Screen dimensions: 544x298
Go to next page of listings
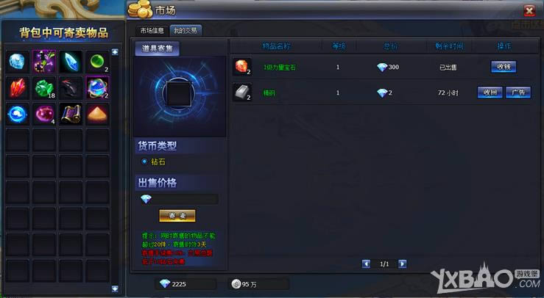click(402, 264)
